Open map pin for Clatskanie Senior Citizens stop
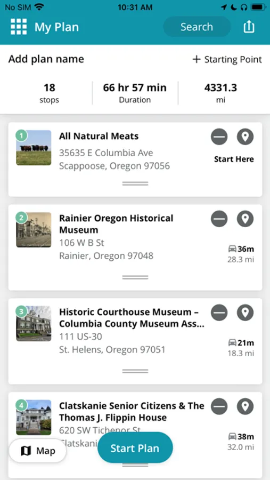This screenshot has height=480, width=270. [245, 406]
